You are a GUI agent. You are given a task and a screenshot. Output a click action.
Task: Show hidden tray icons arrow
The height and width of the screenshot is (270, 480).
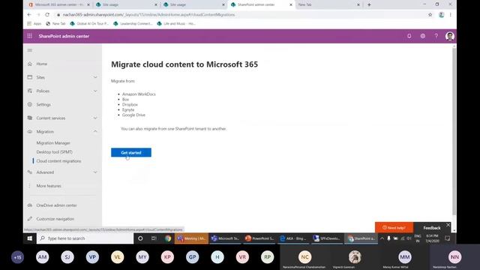point(382,238)
